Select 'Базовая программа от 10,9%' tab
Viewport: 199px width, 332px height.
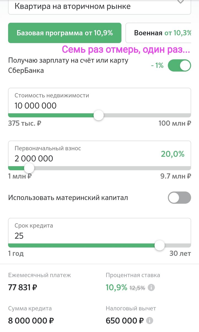pyautogui.click(x=65, y=33)
